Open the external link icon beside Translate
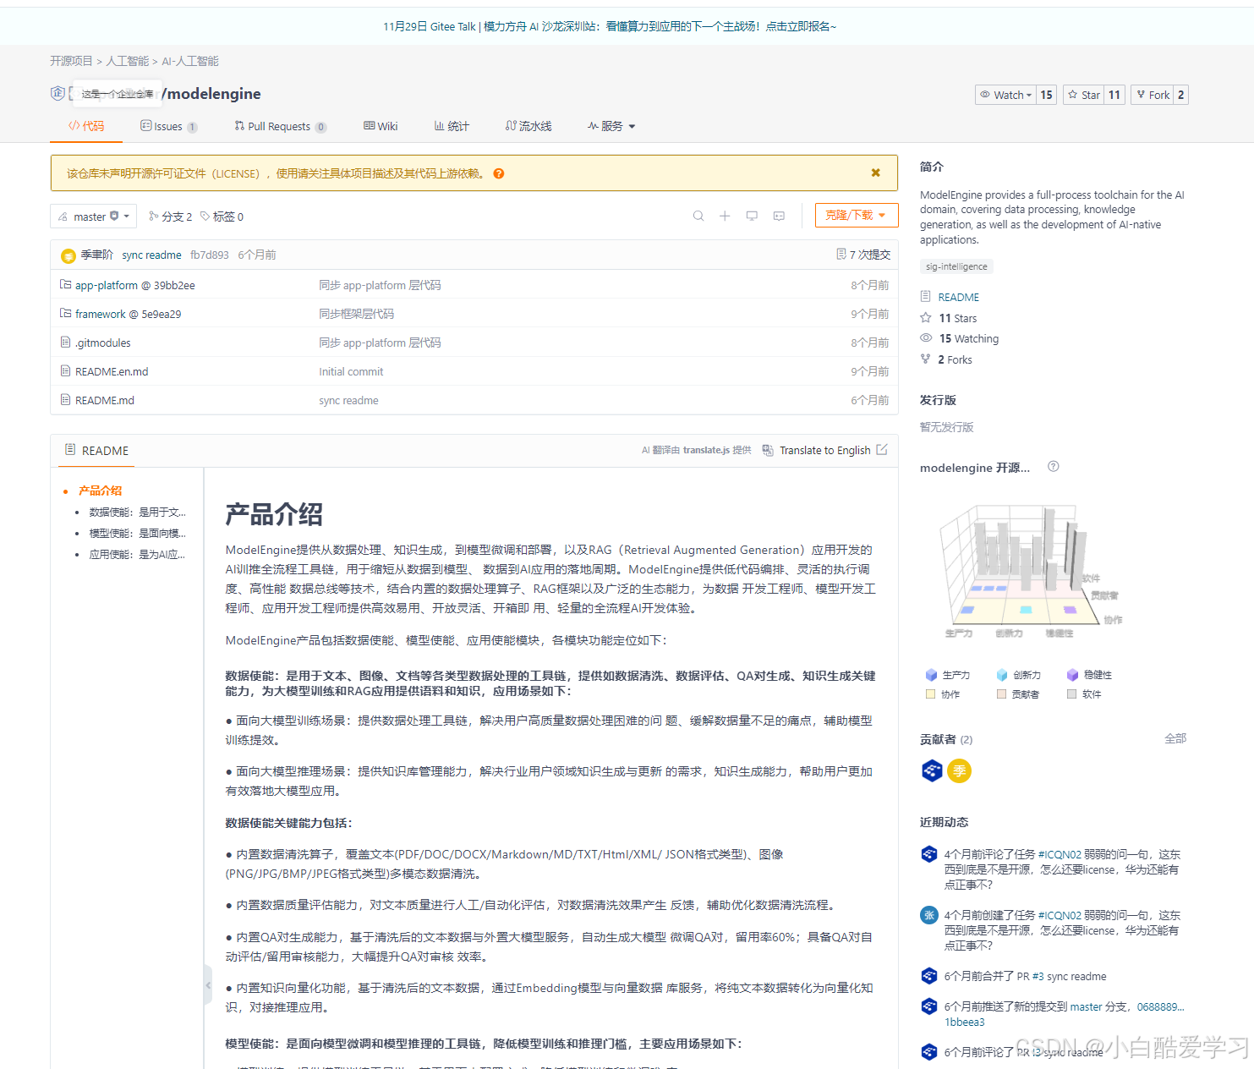This screenshot has height=1069, width=1254. pyautogui.click(x=882, y=450)
